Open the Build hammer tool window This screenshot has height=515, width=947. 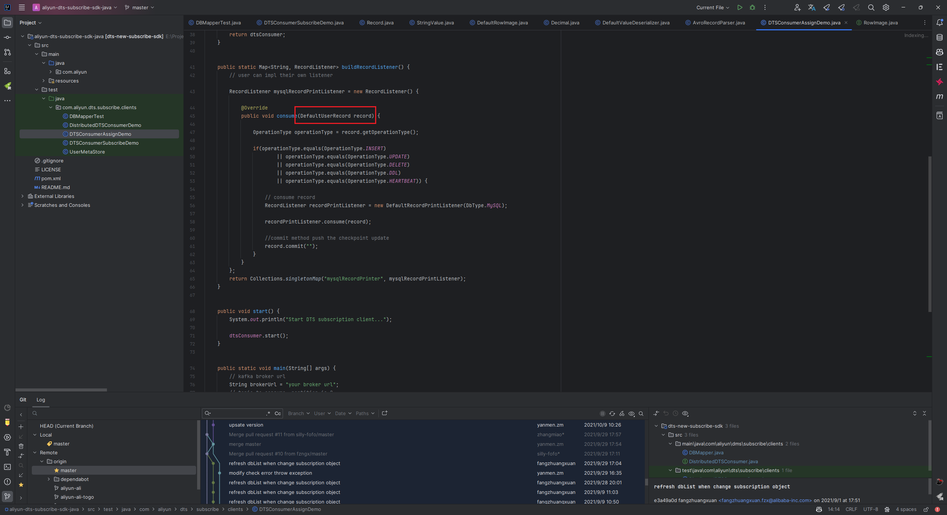pos(7,452)
